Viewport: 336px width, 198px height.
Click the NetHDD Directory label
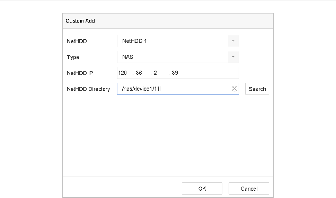pos(88,89)
